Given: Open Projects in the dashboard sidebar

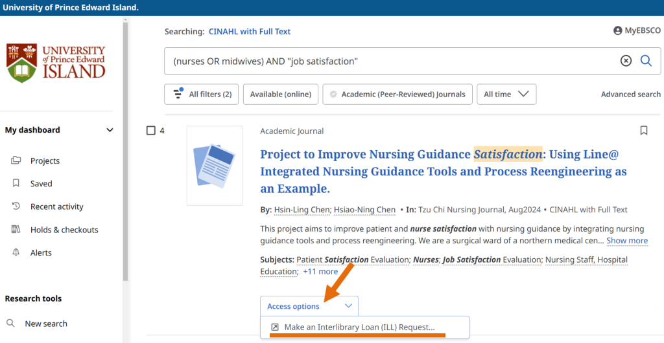Looking at the screenshot, I should (x=45, y=160).
